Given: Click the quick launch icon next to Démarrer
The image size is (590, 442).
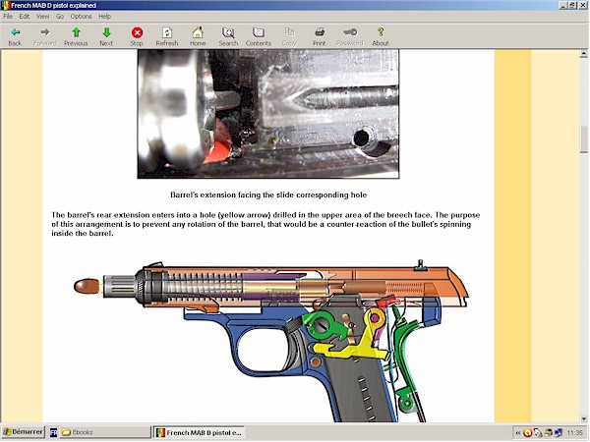Looking at the screenshot, I should [53, 432].
